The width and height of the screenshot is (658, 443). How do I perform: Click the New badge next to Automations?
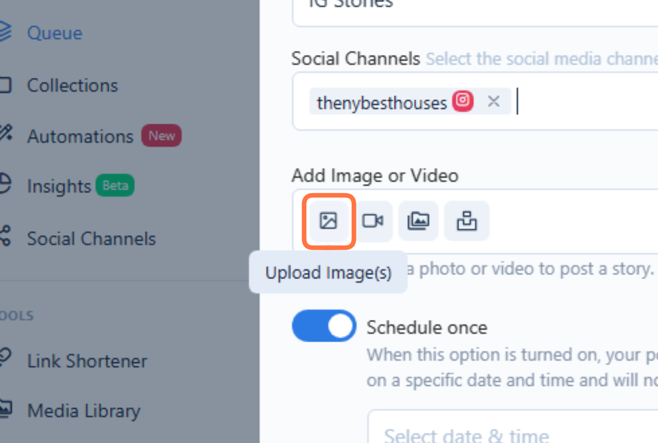click(x=161, y=135)
